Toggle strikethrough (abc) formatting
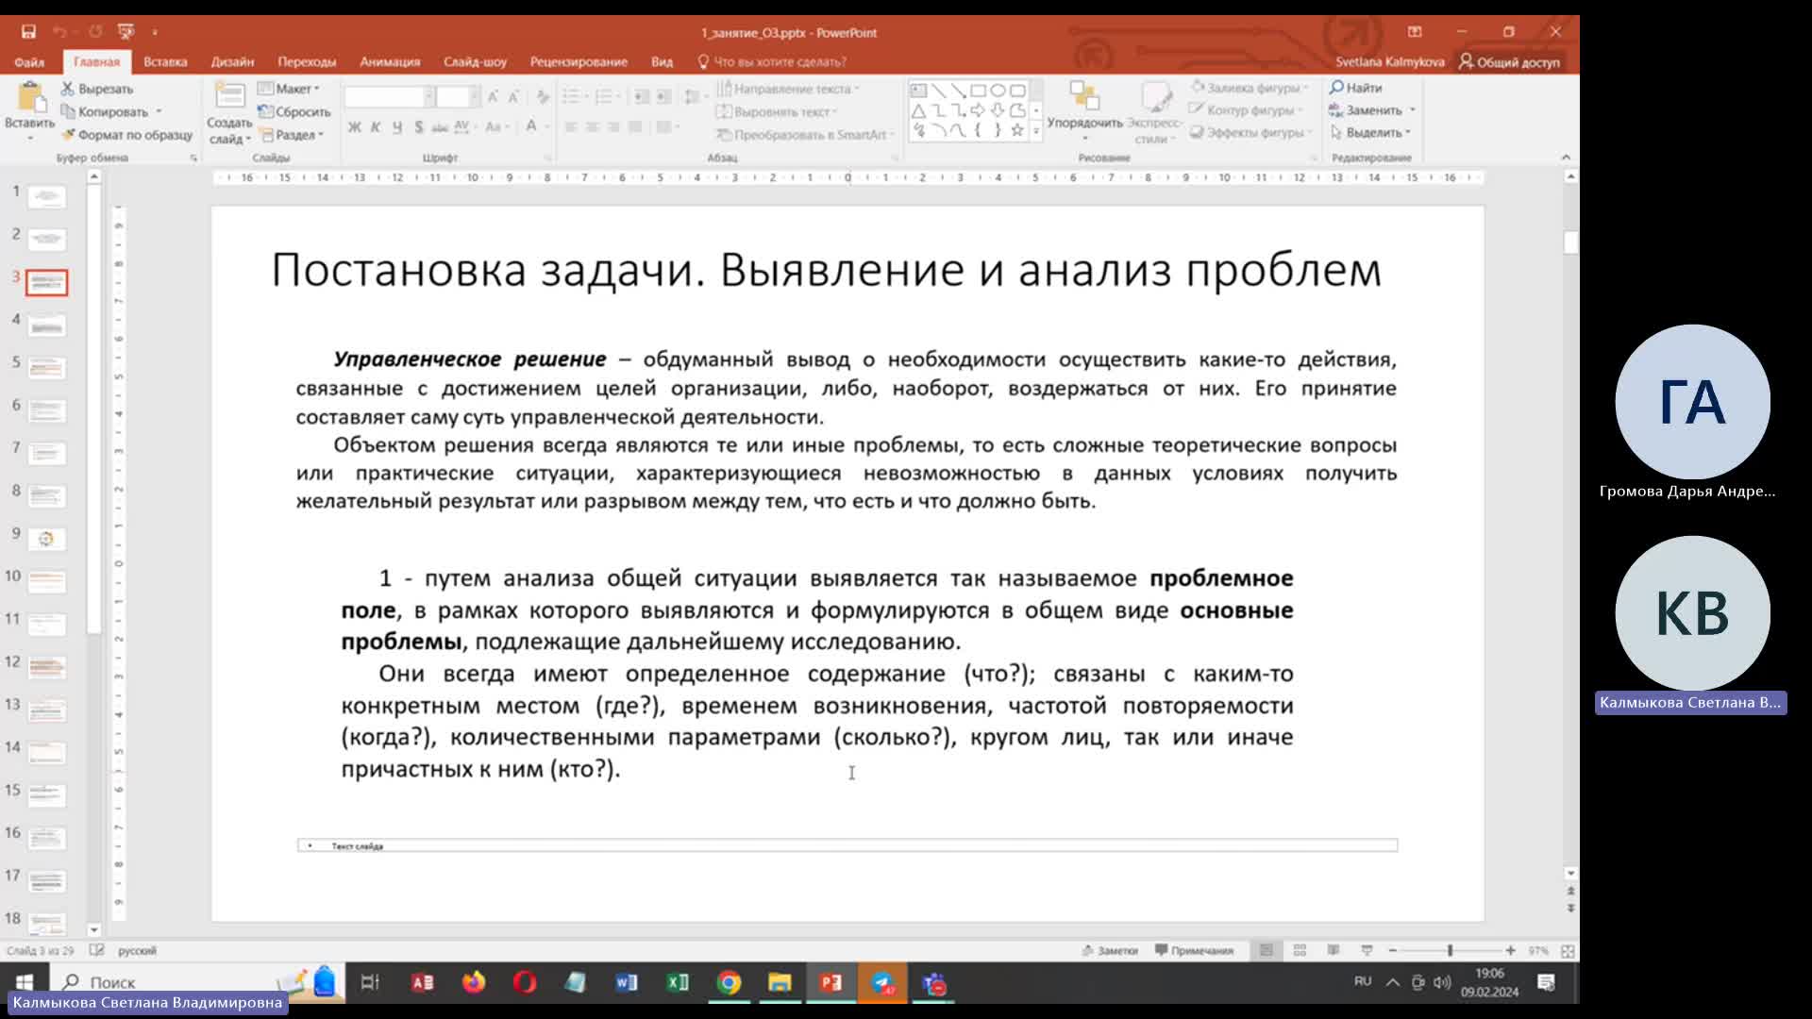 pos(440,126)
